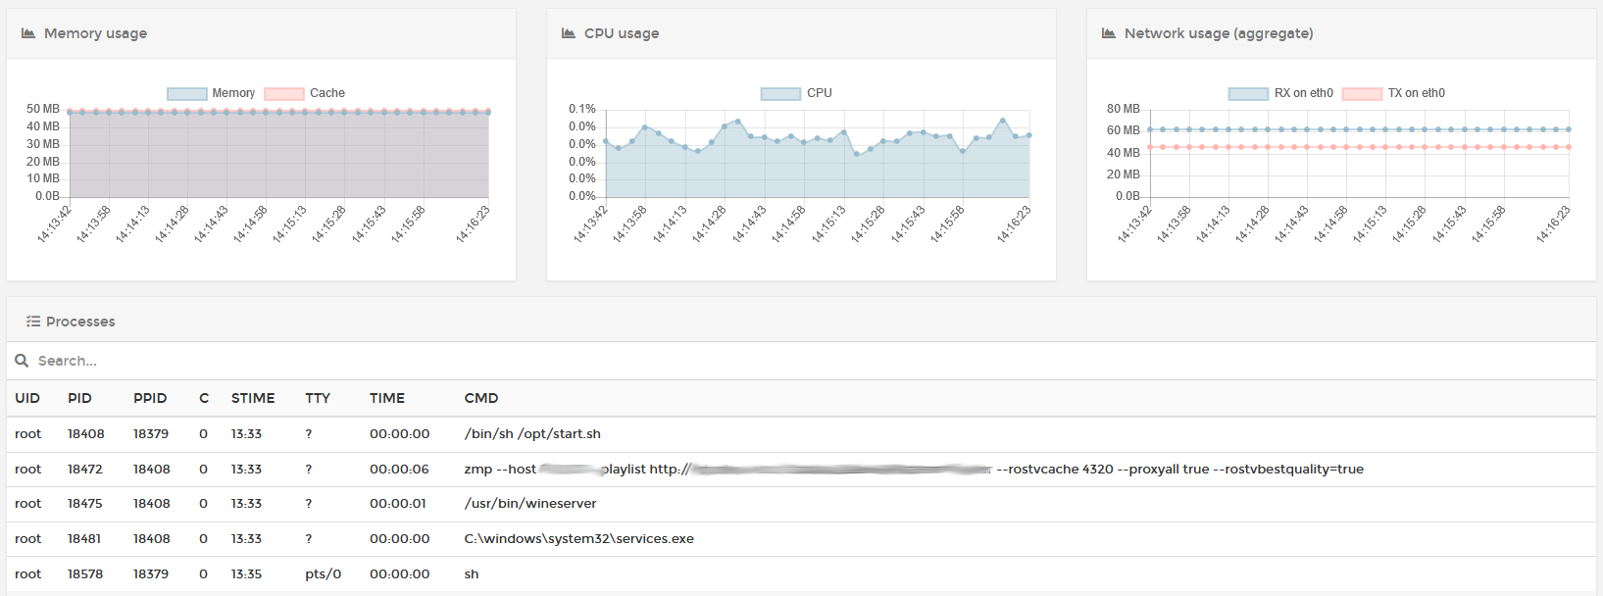Click PID 18475 cell

tap(85, 503)
